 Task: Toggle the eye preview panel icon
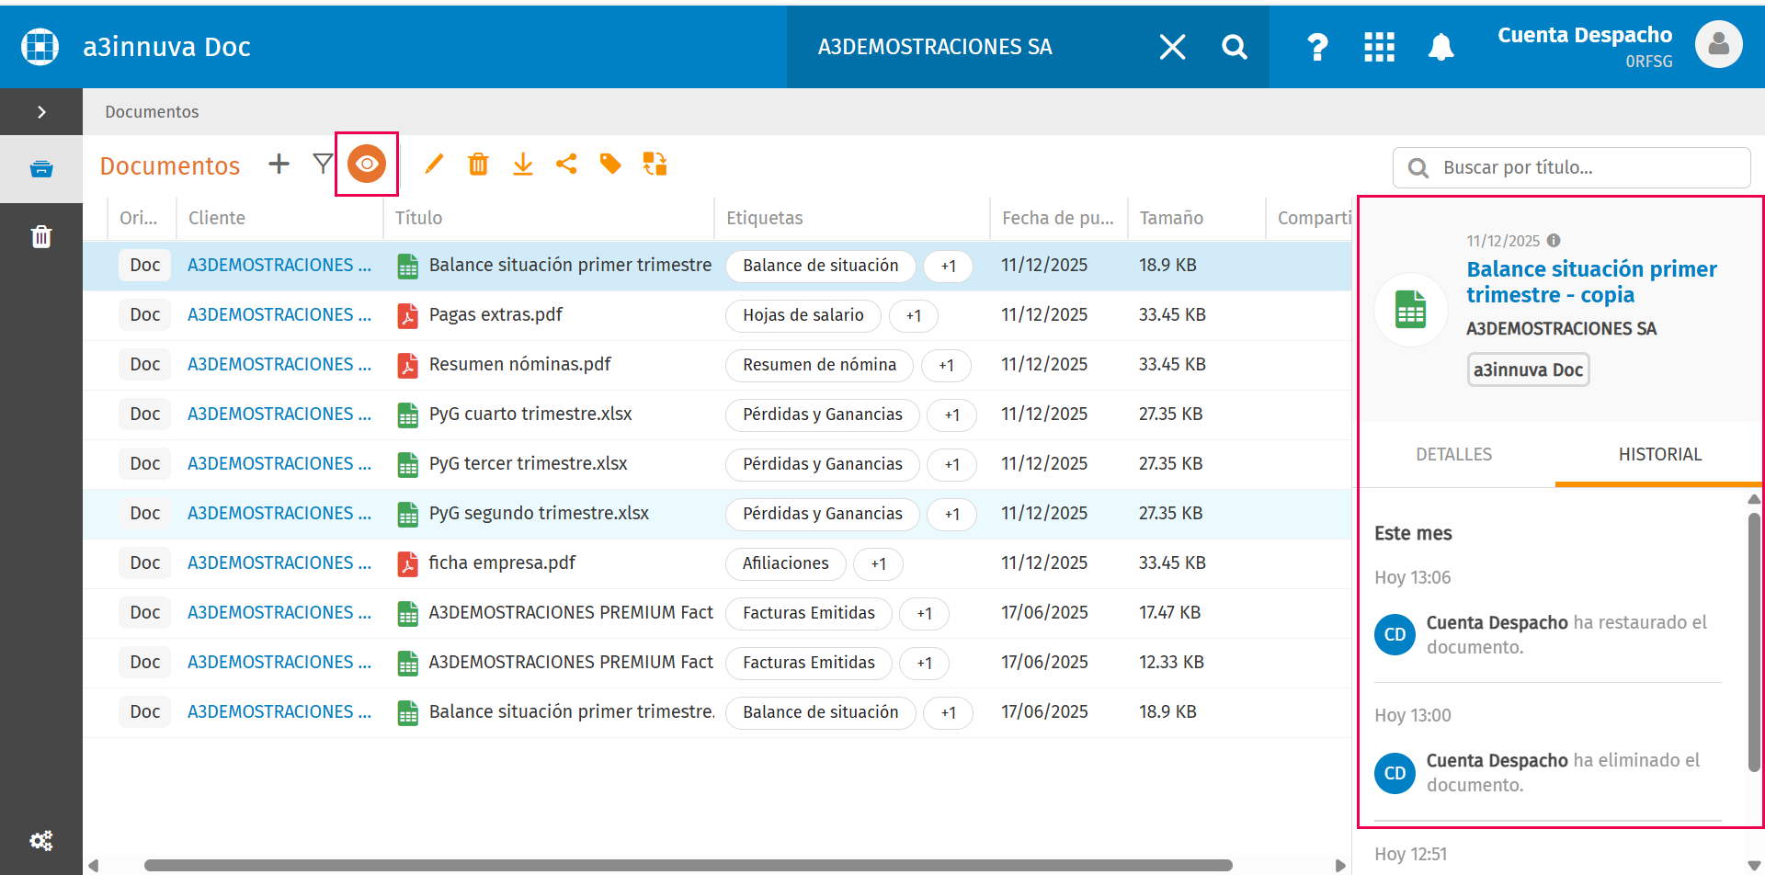[367, 165]
